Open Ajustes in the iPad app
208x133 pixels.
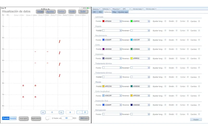50,11
